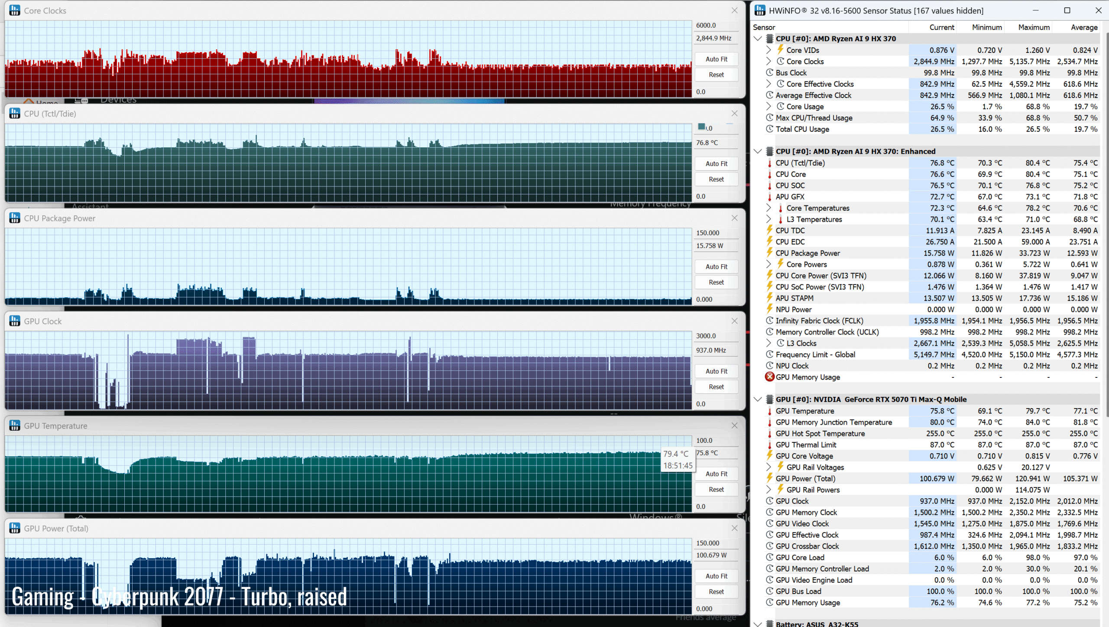Screen dimensions: 1109x627
Task: Click the thermometer icon beside GPU Temperature row
Action: tap(769, 411)
